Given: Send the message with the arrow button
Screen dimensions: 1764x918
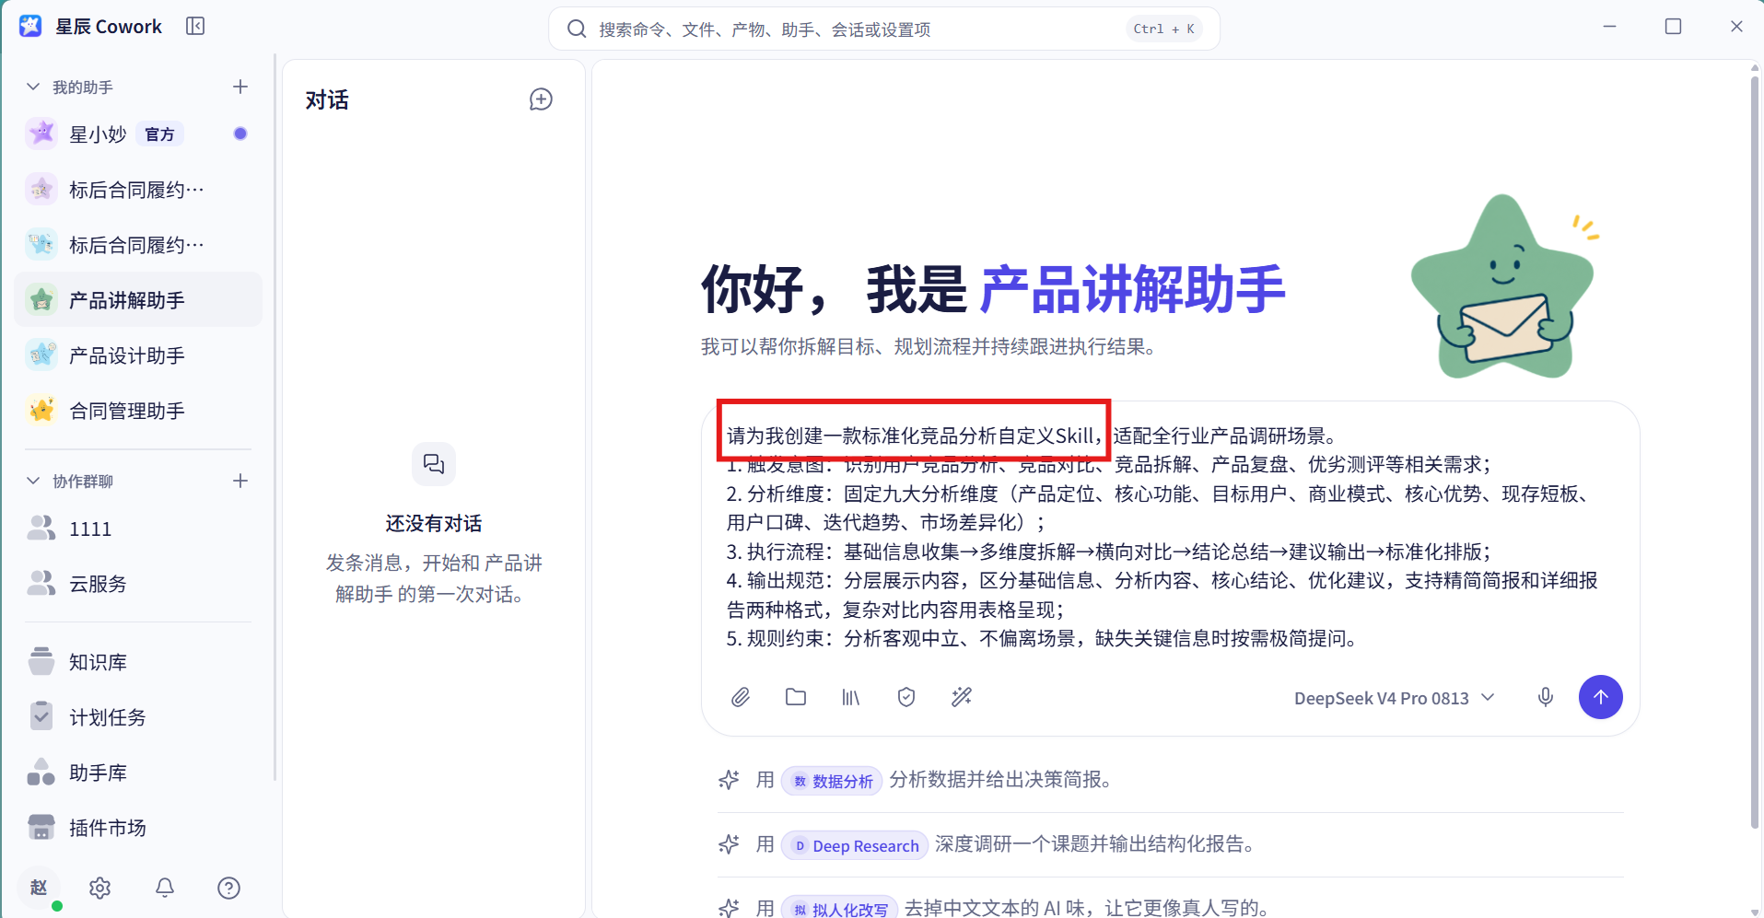Looking at the screenshot, I should (1601, 697).
